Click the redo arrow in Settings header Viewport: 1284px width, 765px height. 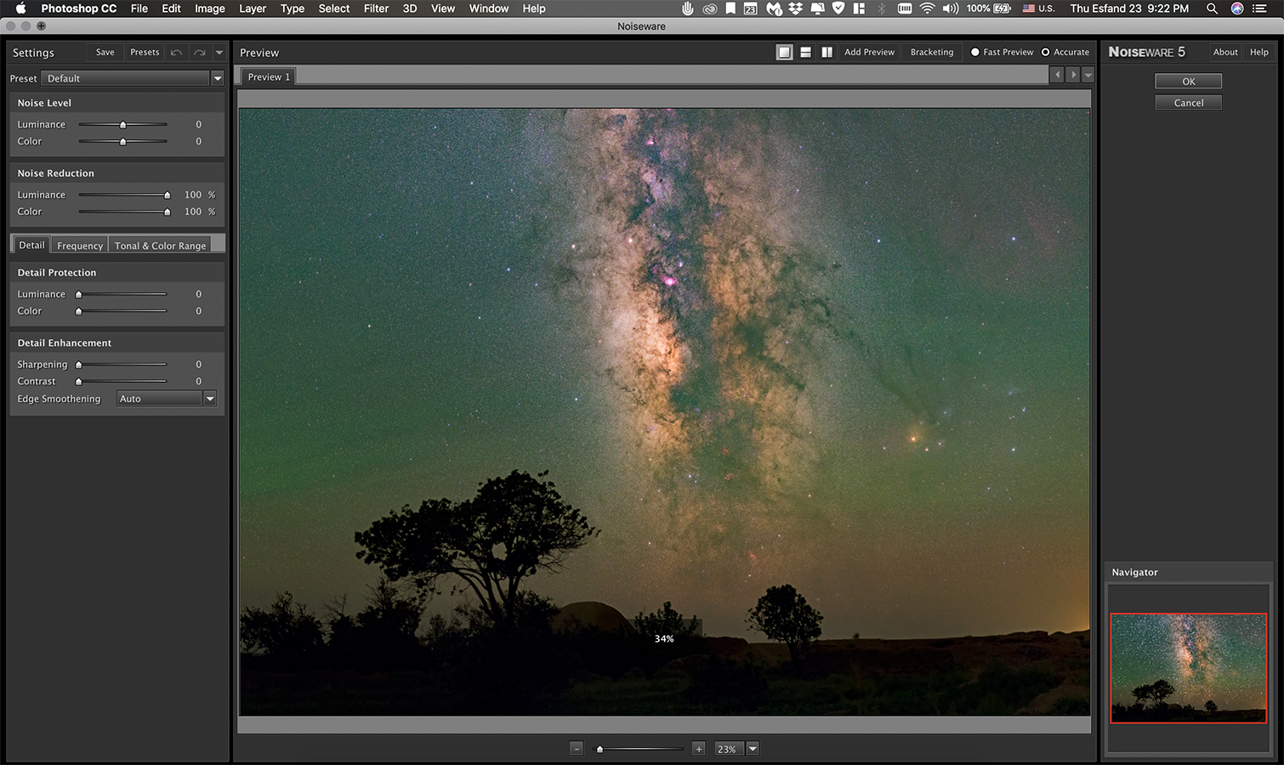(x=199, y=53)
